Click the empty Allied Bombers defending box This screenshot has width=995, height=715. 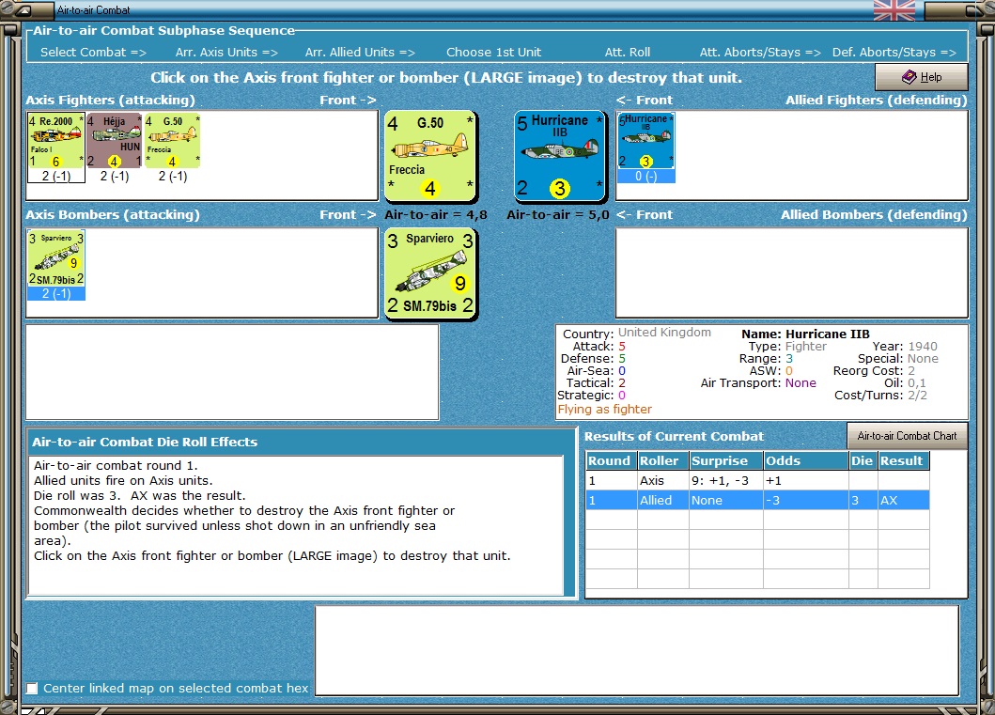coord(792,272)
